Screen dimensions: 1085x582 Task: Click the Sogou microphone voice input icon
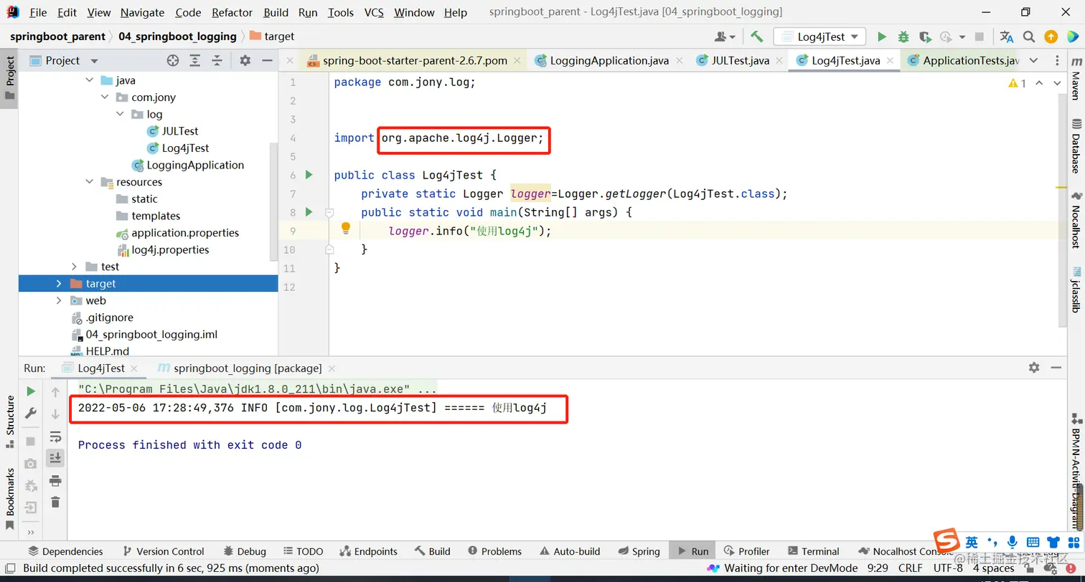[x=1012, y=543]
